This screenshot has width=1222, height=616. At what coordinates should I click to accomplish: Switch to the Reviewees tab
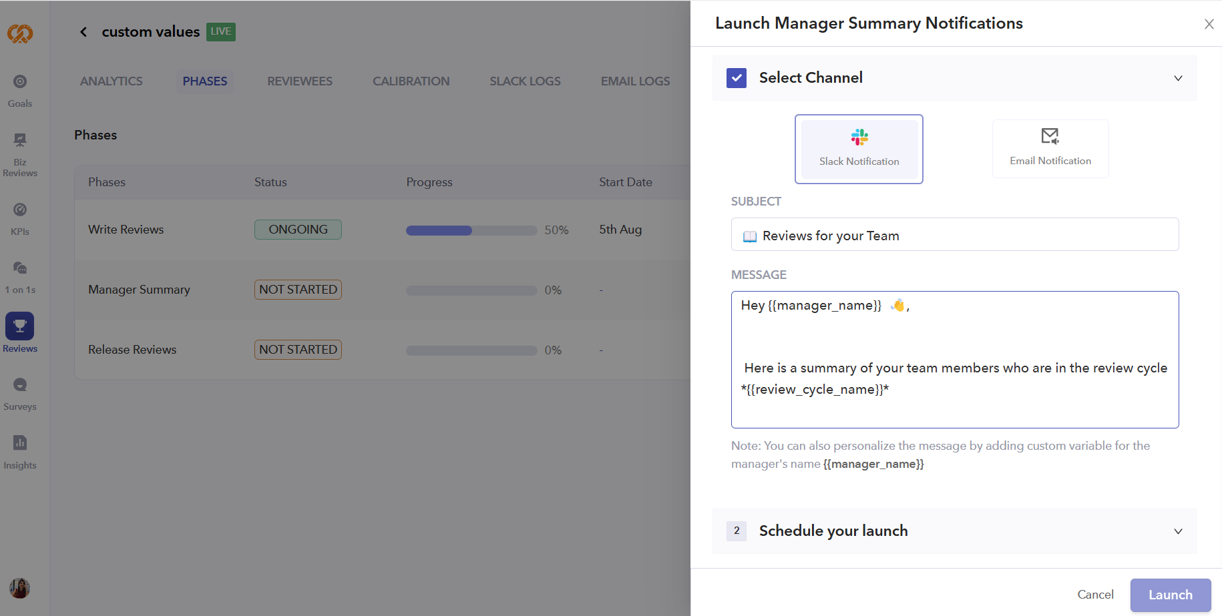pos(300,81)
